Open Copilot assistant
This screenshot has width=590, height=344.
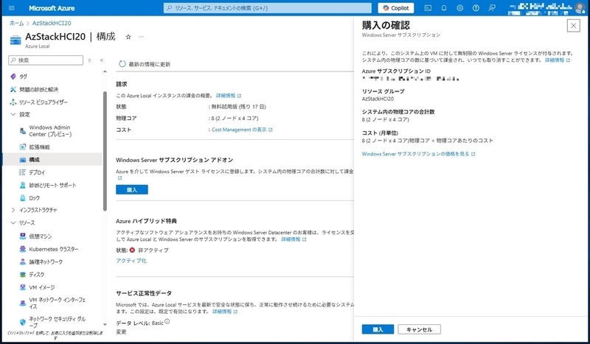396,8
